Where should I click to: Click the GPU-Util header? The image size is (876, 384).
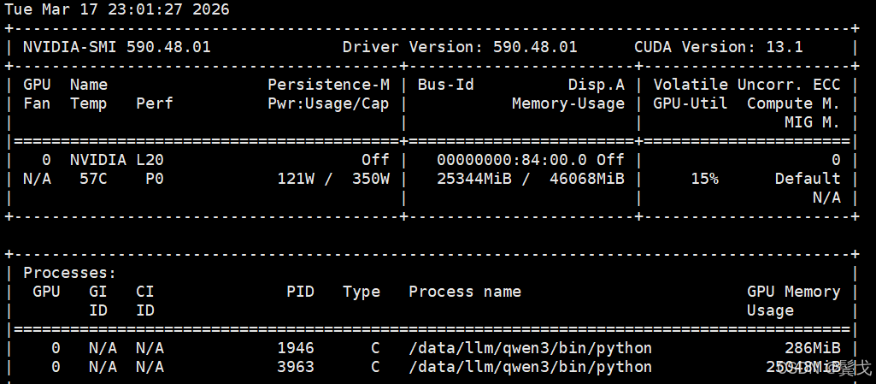(x=691, y=104)
